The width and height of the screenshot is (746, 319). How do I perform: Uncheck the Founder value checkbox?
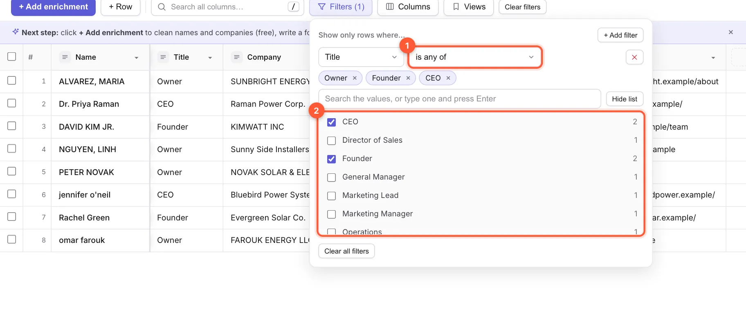pyautogui.click(x=332, y=159)
